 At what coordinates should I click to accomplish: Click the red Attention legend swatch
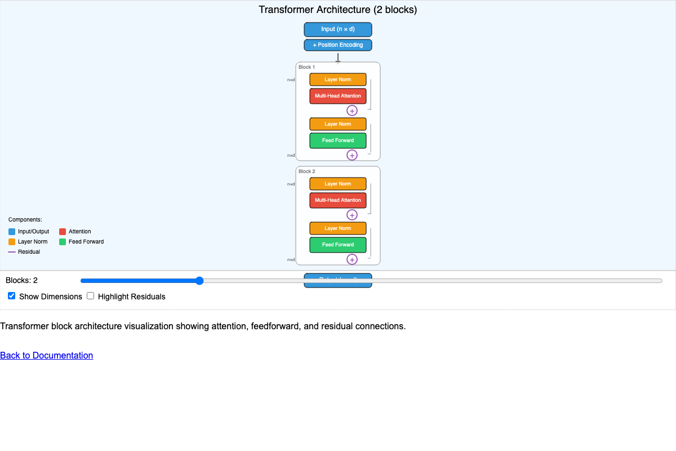pos(63,232)
